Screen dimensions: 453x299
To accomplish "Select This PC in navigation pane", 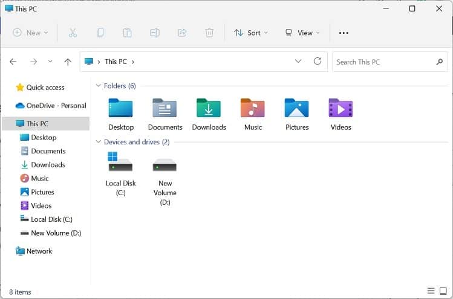I will click(45, 123).
